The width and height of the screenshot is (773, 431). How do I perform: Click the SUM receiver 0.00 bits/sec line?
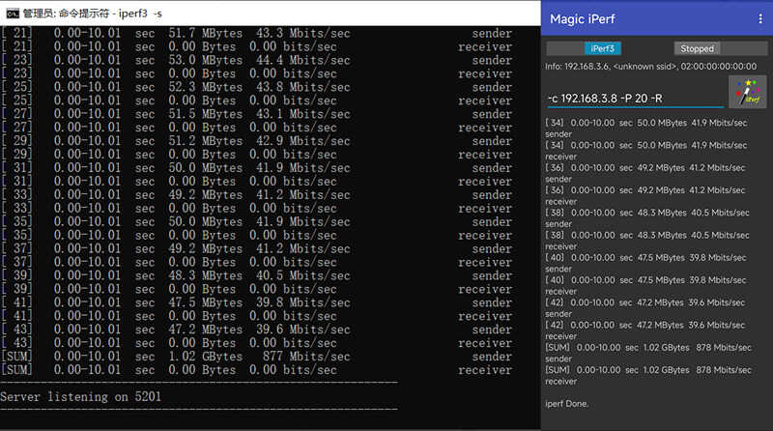[x=256, y=369]
